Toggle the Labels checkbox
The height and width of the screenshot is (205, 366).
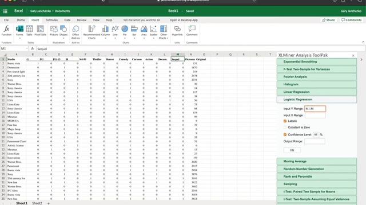pos(285,121)
